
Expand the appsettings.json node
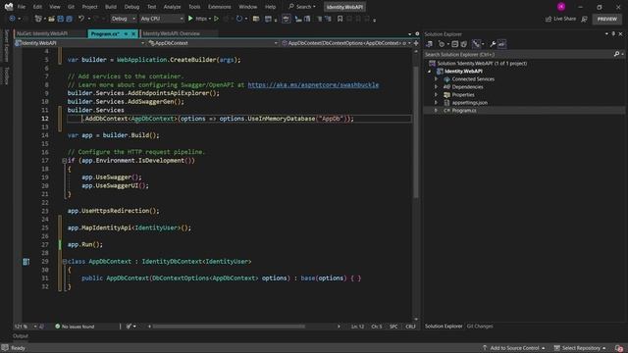click(436, 103)
